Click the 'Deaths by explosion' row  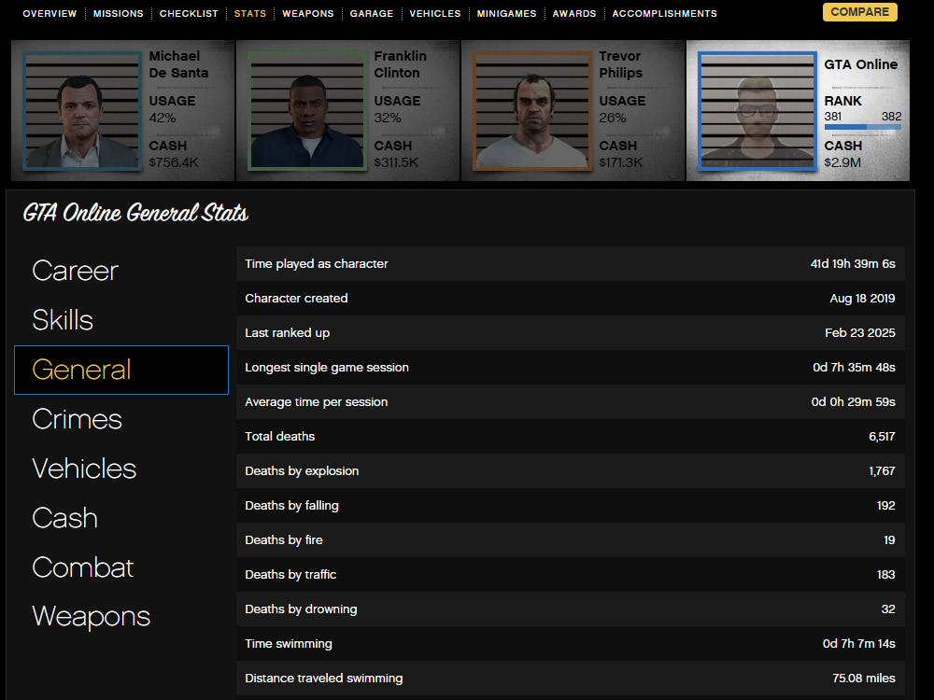click(571, 470)
